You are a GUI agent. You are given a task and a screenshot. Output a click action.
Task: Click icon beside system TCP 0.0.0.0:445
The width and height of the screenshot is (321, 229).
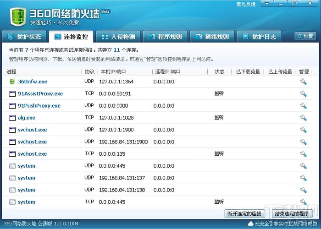[x=12, y=202]
